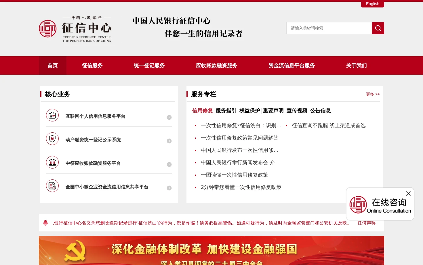Select the 权益保护 tab
Image resolution: width=423 pixels, height=265 pixels.
[250, 111]
